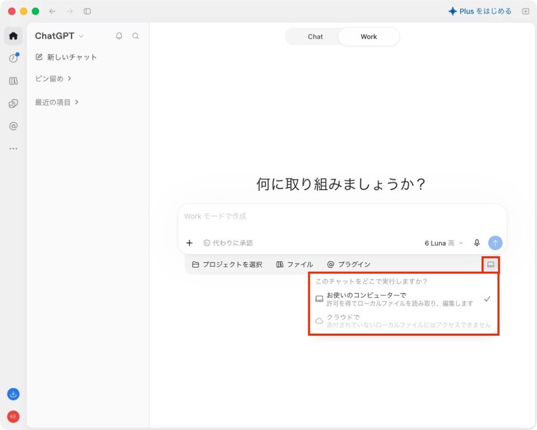
Task: Go back with the left arrow
Action: point(52,12)
